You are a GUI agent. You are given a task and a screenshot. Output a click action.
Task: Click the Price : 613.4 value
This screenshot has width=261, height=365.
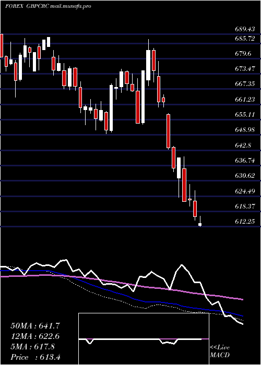click(x=35, y=357)
